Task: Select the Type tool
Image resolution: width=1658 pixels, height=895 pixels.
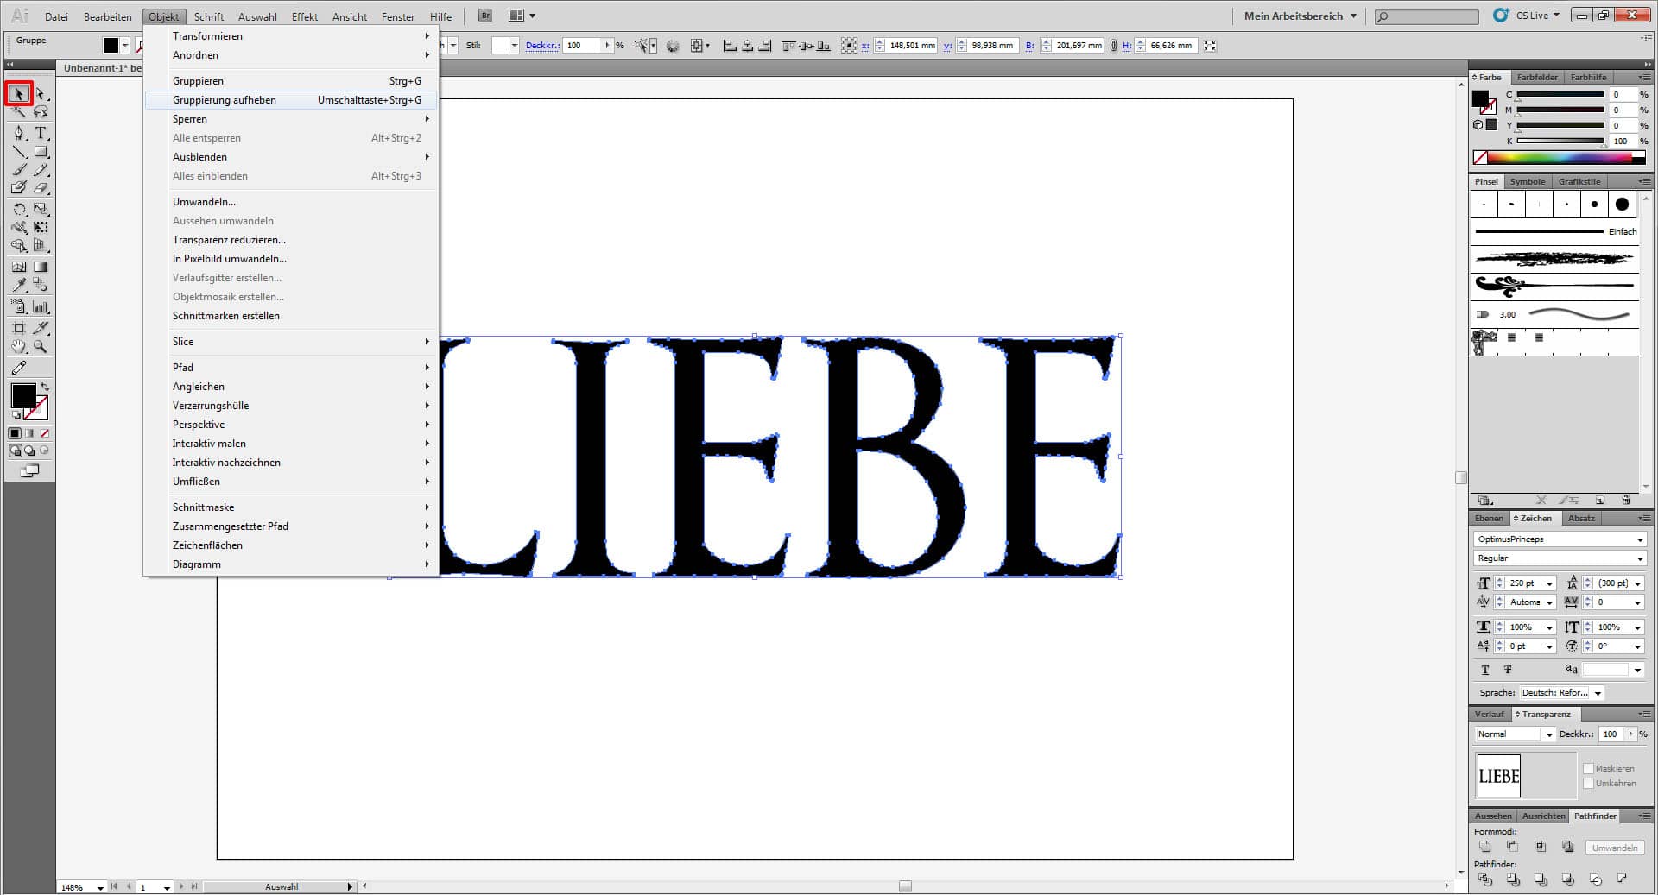Action: coord(40,133)
